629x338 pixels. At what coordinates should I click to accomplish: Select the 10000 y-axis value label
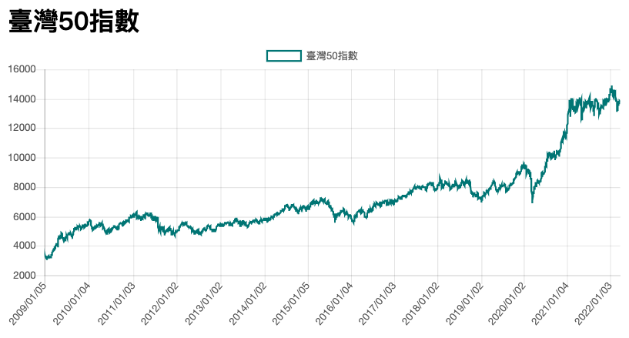coord(22,158)
